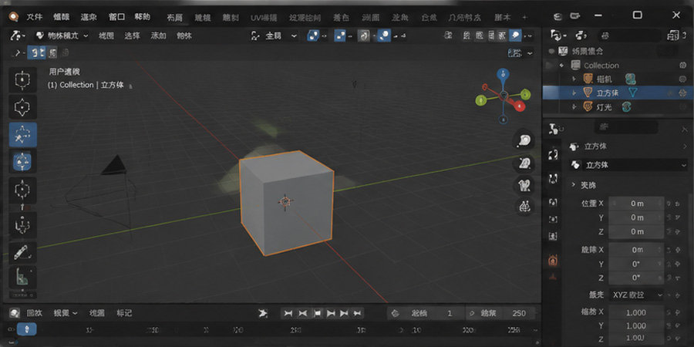Select the Cursor tool below Select Box
This screenshot has height=347, width=694.
[x=22, y=106]
